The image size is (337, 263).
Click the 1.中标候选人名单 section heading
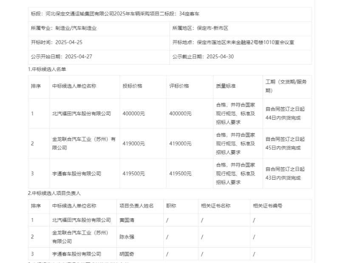[47, 69]
